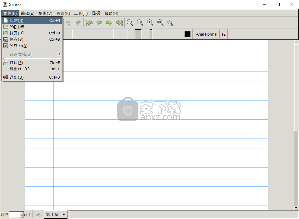
Task: Choose 打开(O) menu entry
Action: coord(32,33)
